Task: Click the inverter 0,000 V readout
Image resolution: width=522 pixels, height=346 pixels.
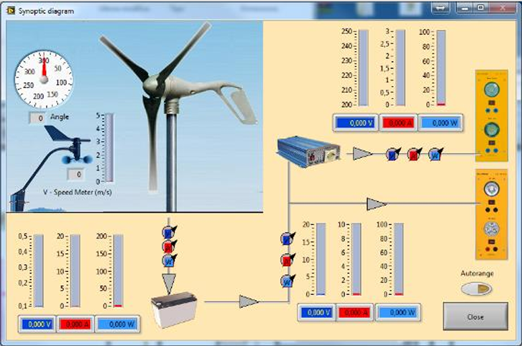Action: tap(355, 123)
